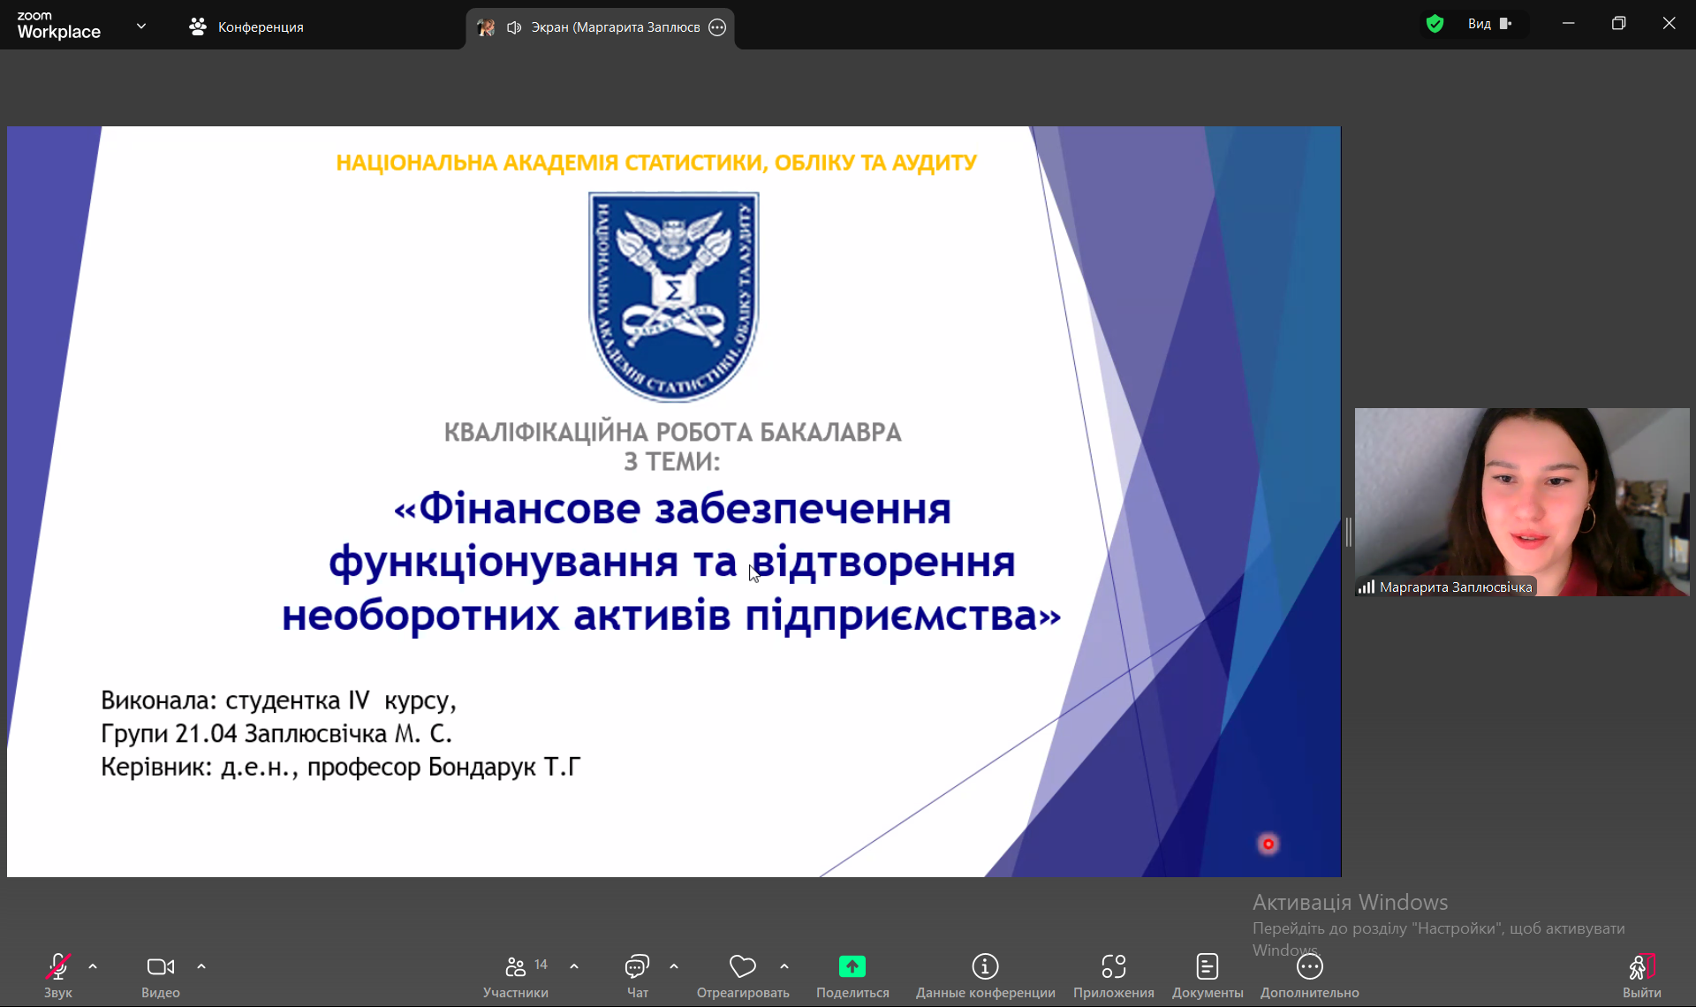
Task: Expand the arrow beside Чат
Action: tap(674, 966)
